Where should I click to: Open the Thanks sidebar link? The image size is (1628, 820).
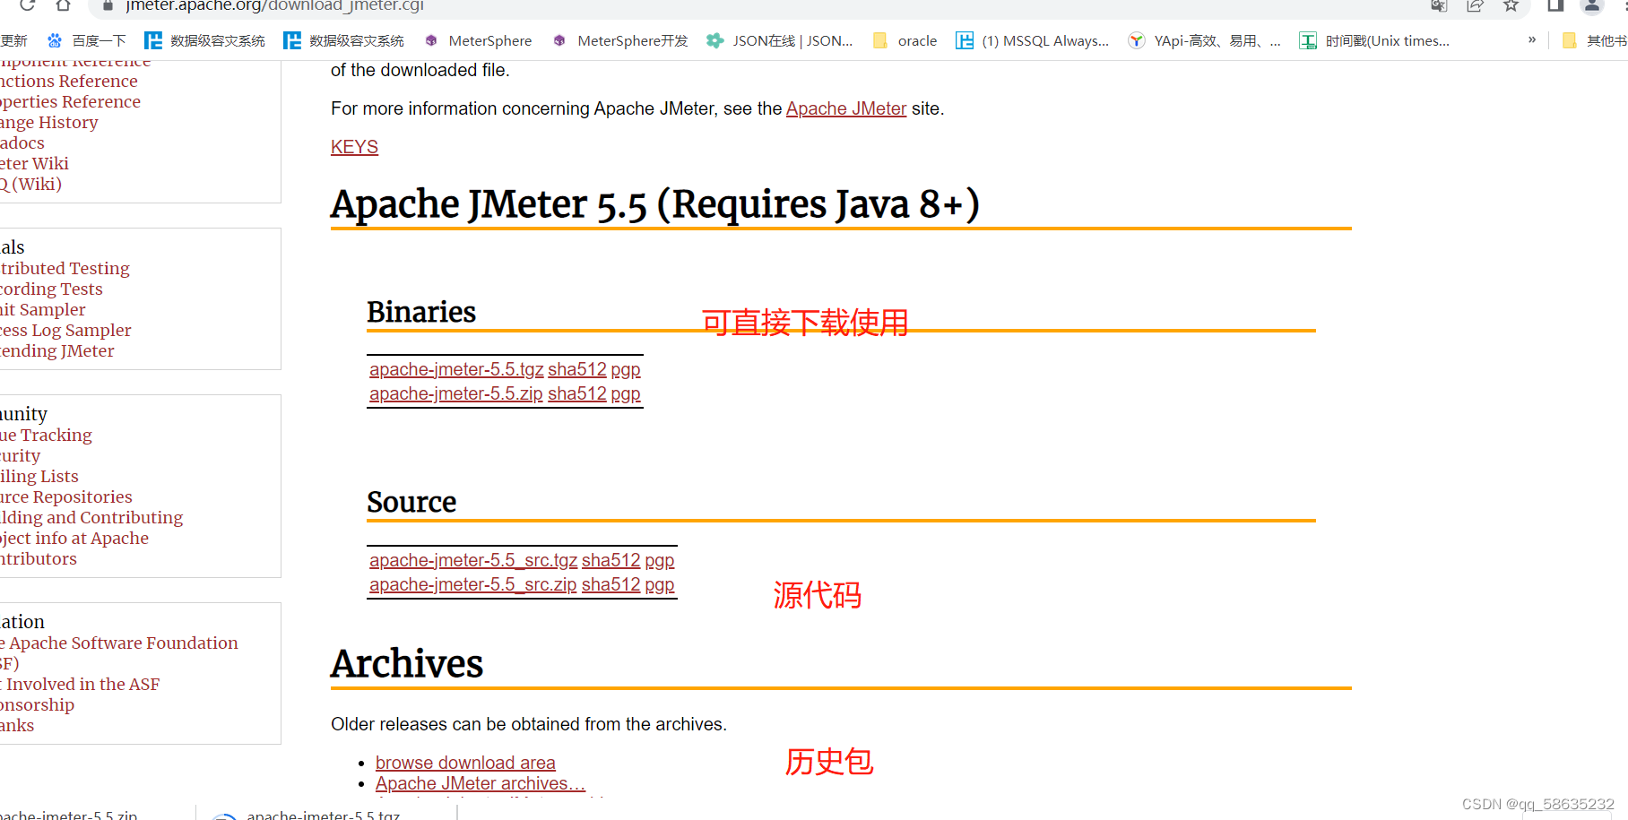click(x=17, y=726)
